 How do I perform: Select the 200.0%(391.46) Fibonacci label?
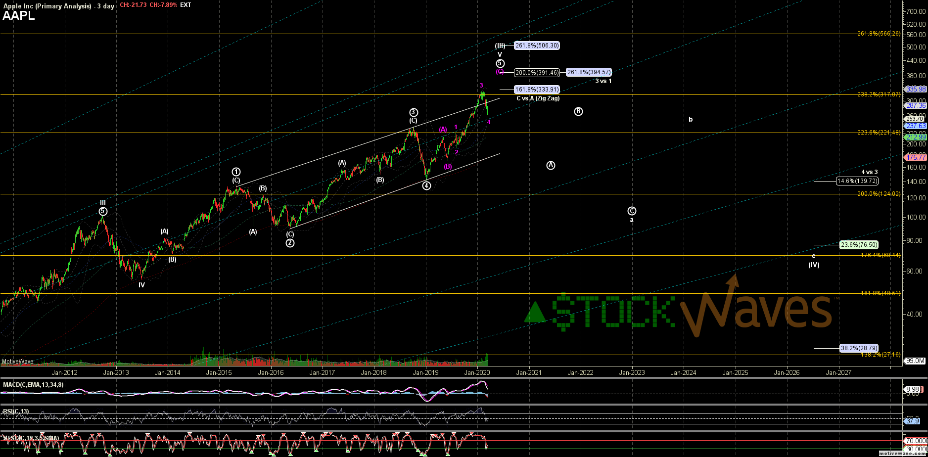pos(537,73)
